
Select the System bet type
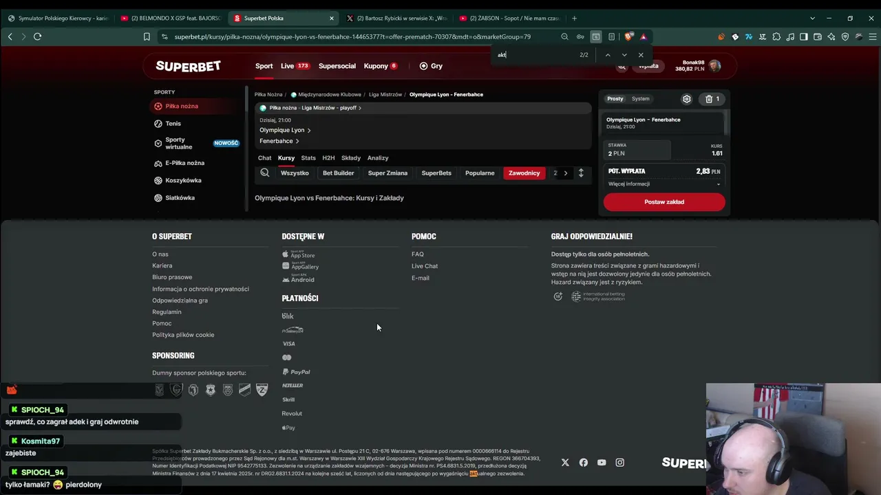(x=641, y=99)
